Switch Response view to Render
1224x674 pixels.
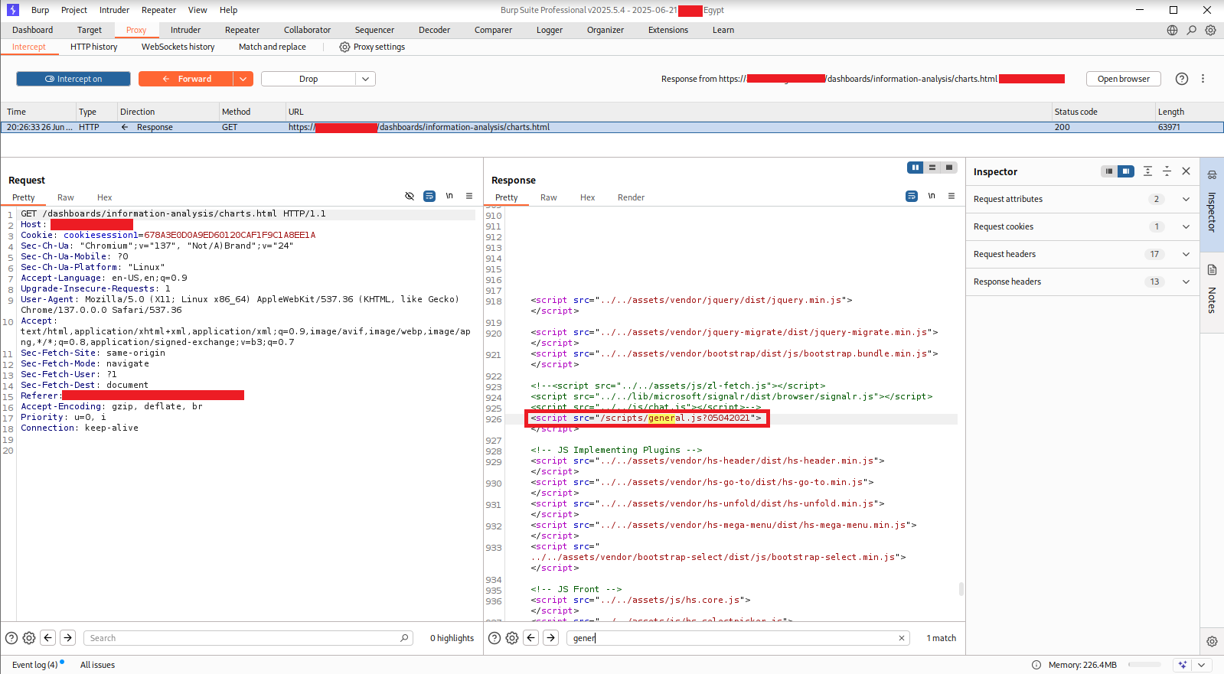(631, 197)
